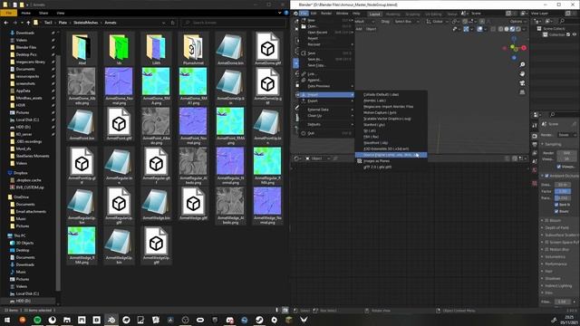580x326 pixels.
Task: Pick the highlighted Source Engine import option
Action: point(391,155)
